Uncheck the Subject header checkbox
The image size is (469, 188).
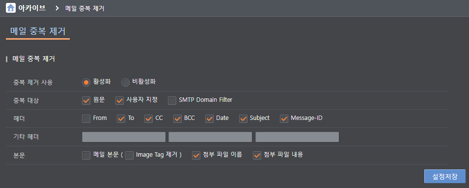pos(243,119)
